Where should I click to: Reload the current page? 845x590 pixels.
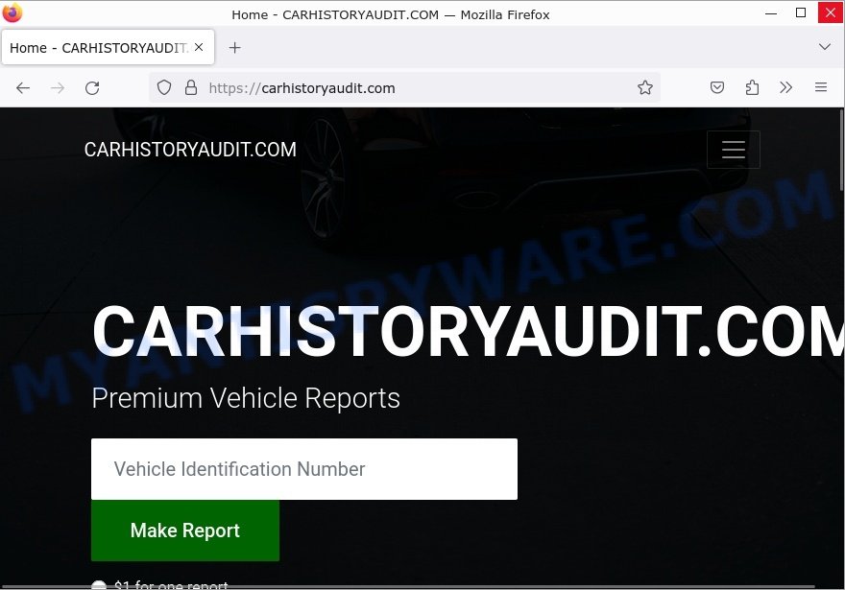92,87
